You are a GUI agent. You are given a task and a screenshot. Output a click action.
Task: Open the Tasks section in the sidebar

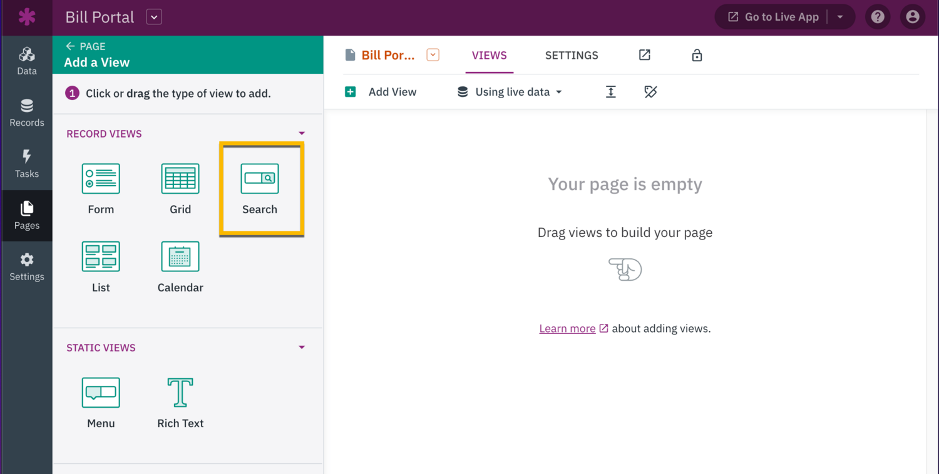point(26,164)
